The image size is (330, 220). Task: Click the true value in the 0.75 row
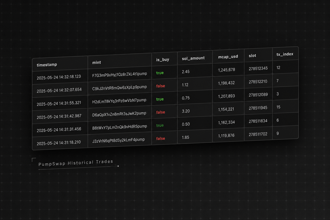160,99
